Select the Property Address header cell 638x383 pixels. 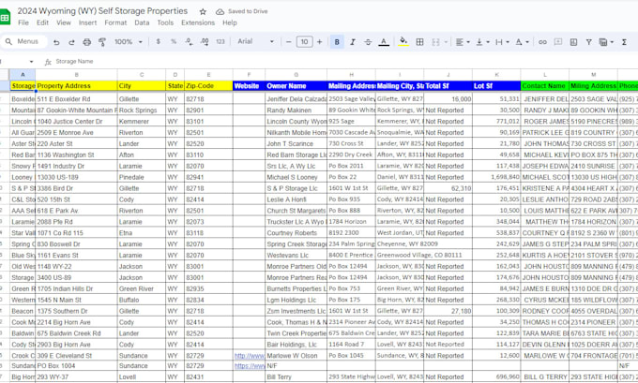[76, 86]
